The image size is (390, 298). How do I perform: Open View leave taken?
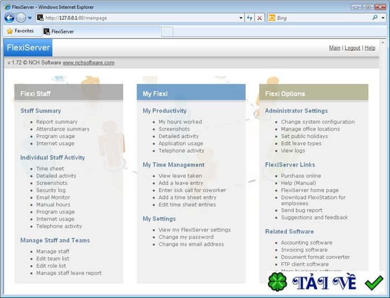(x=181, y=176)
